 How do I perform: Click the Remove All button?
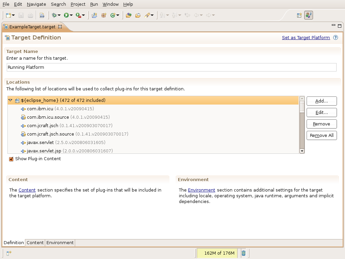(321, 136)
